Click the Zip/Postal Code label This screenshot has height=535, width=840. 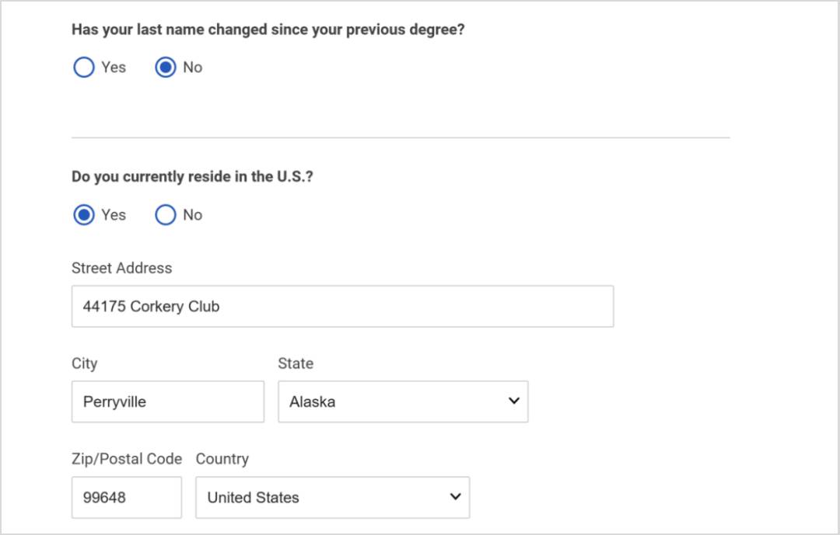(127, 459)
